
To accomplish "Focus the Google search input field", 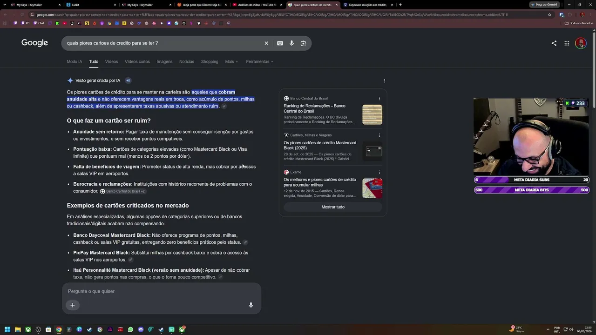I will click(163, 43).
